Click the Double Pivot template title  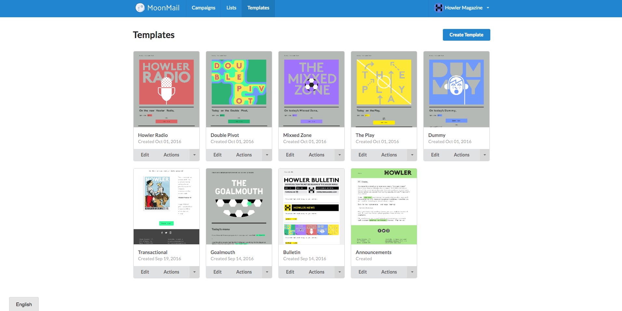[225, 135]
